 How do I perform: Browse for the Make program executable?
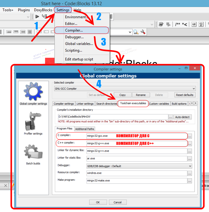(x=190, y=181)
